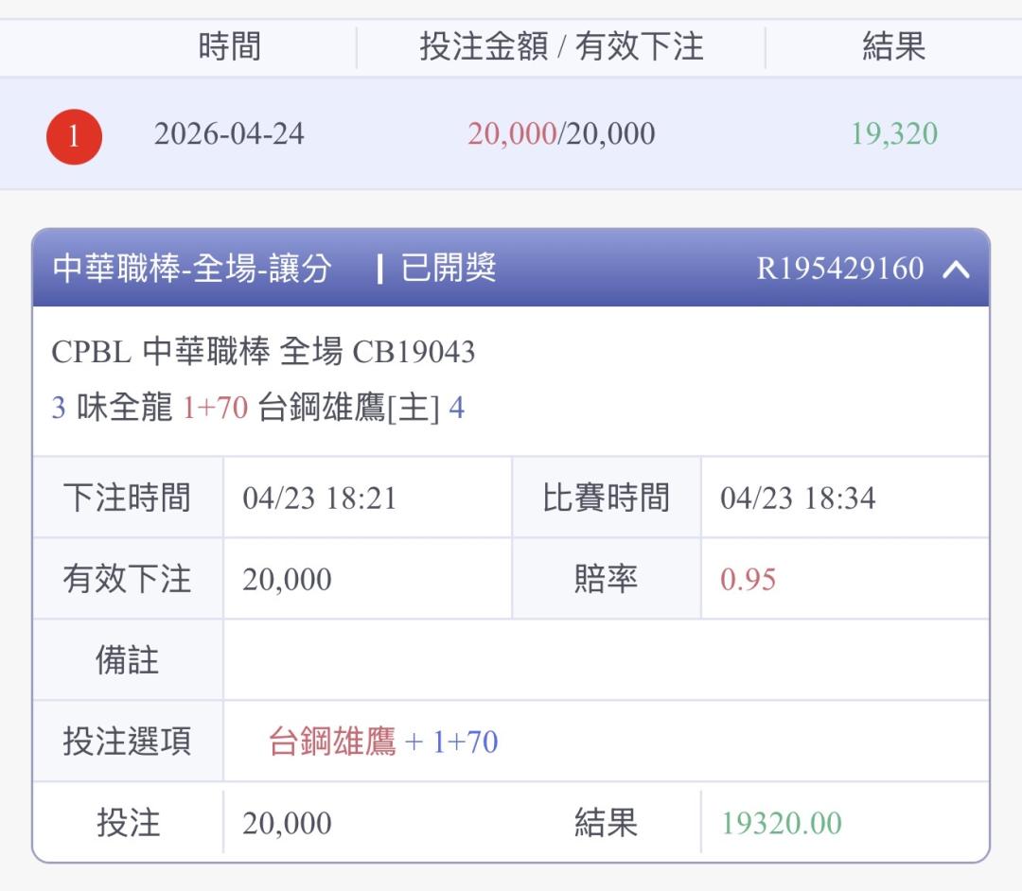Click the 台鋼雄鷹[主] team name in the score line
This screenshot has height=891, width=1022.
click(x=348, y=409)
